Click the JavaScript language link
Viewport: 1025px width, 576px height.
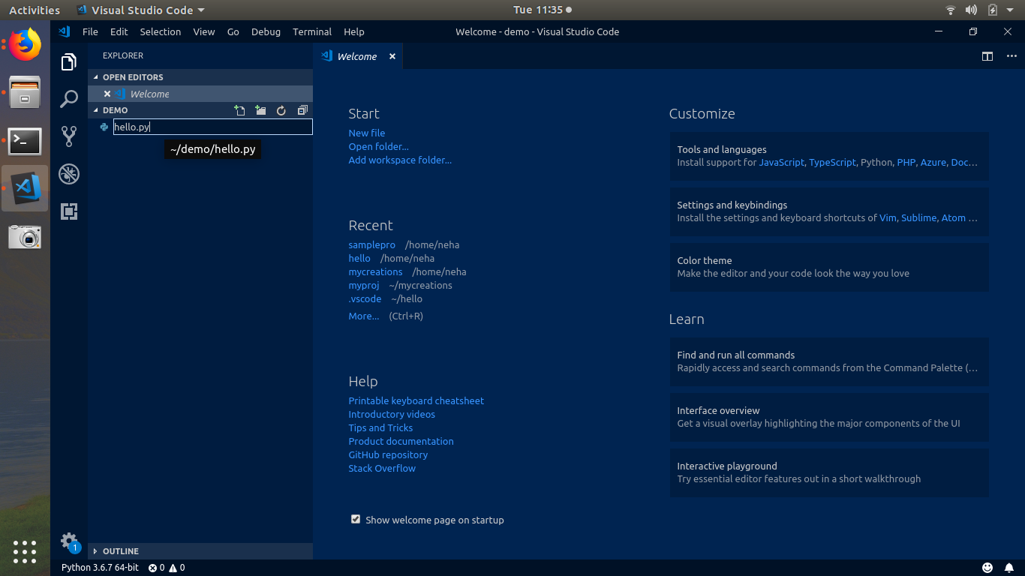tap(781, 162)
